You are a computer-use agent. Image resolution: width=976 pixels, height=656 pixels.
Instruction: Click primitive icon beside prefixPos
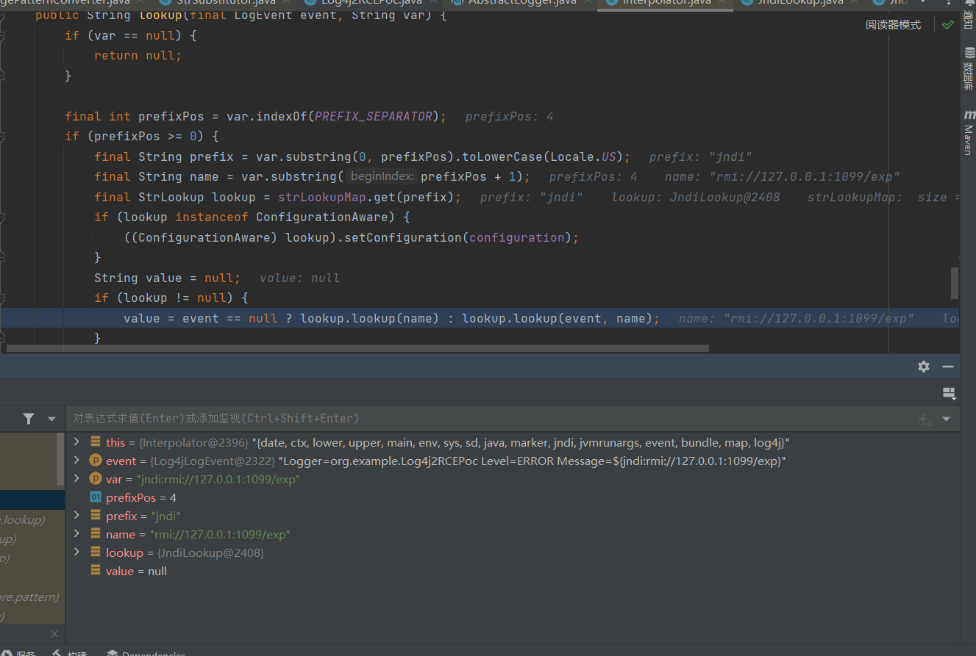click(96, 497)
